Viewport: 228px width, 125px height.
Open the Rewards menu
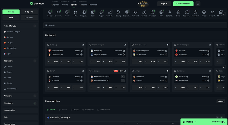coord(93,5)
